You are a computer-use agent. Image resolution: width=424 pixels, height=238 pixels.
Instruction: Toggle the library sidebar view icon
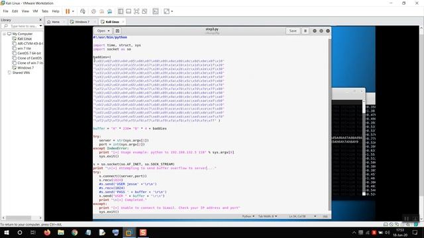point(121,11)
